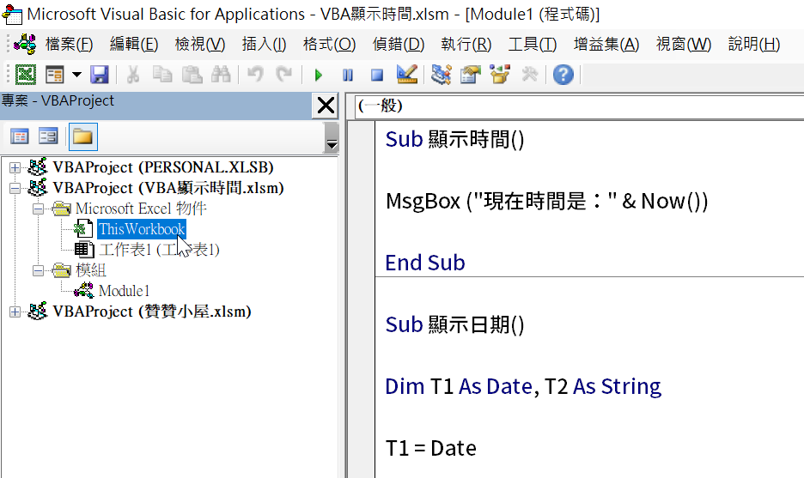Screen dimensions: 804x478
Task: Run the macro with the green play icon
Action: [x=319, y=76]
